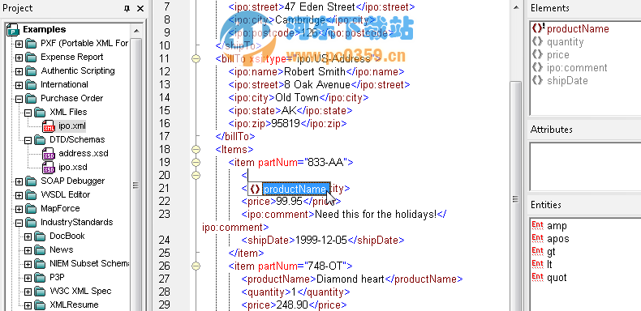Image resolution: width=641 pixels, height=311 pixels.
Task: Expand the W3C XML Spec folder
Action: pos(28,292)
